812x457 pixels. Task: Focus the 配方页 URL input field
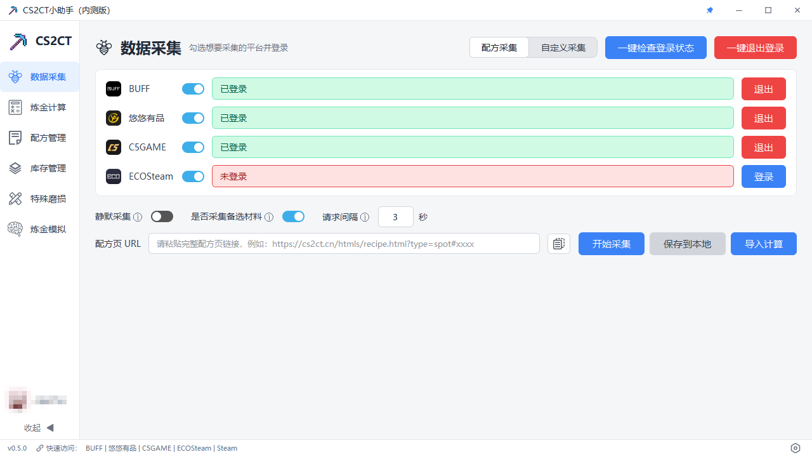(x=344, y=244)
